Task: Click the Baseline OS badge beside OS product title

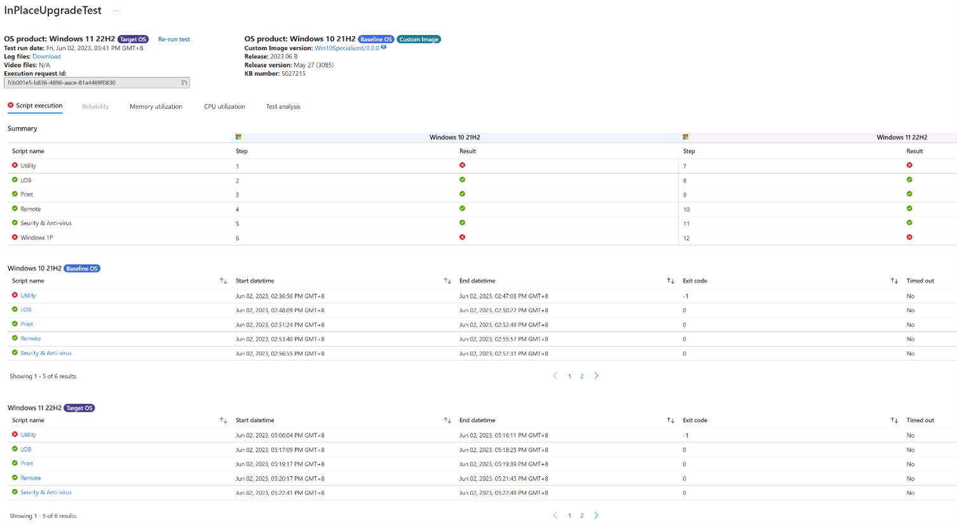Action: 376,39
